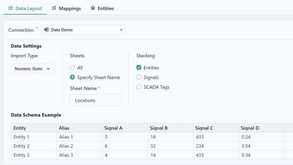Open the Entities tab
This screenshot has width=293, height=165.
click(102, 9)
